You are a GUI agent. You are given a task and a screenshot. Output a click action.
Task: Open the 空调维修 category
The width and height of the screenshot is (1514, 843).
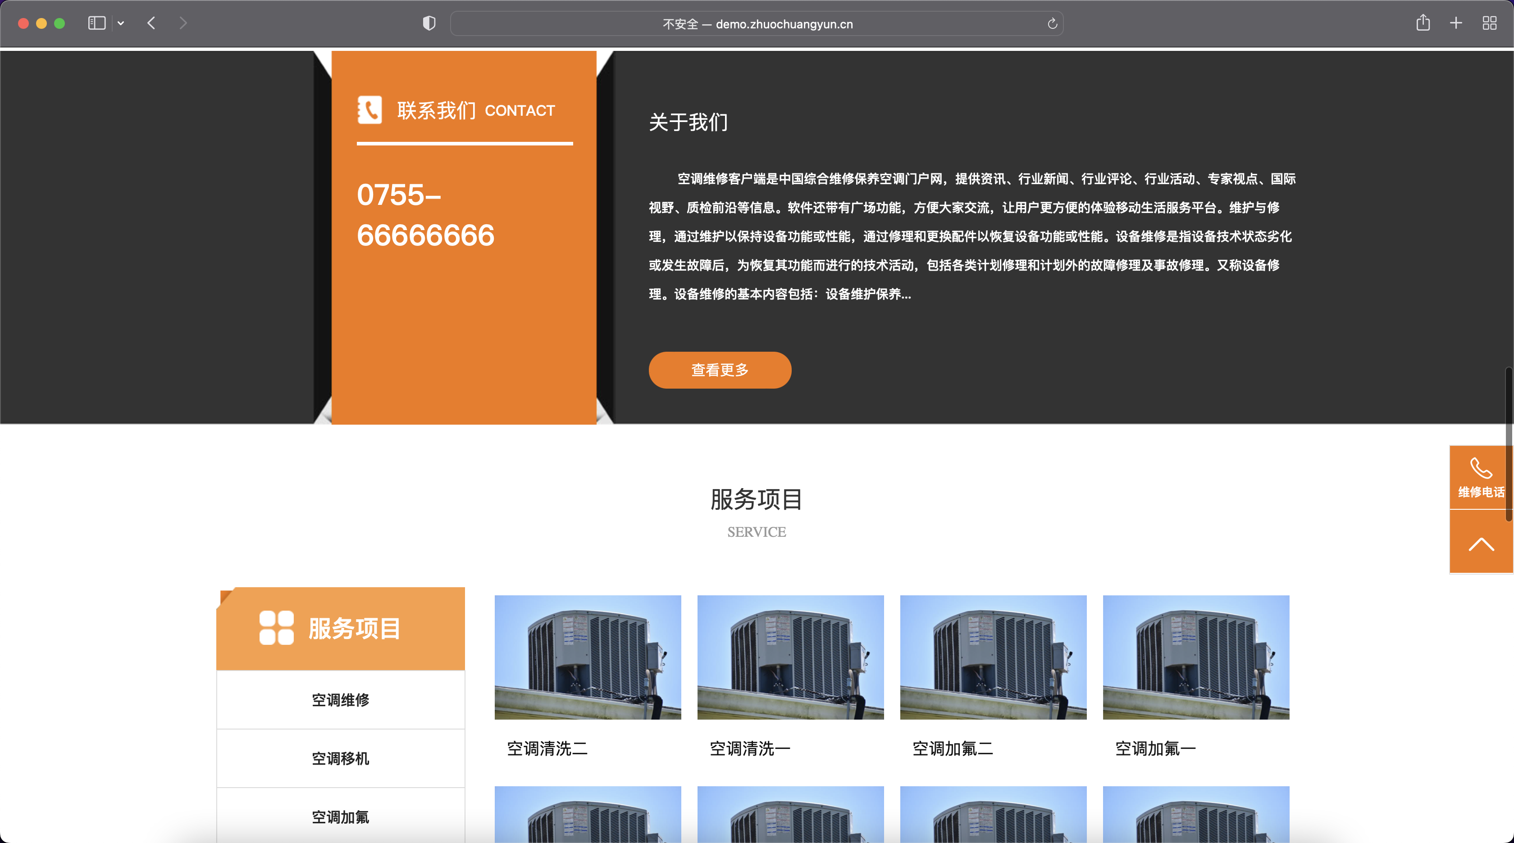(x=340, y=700)
